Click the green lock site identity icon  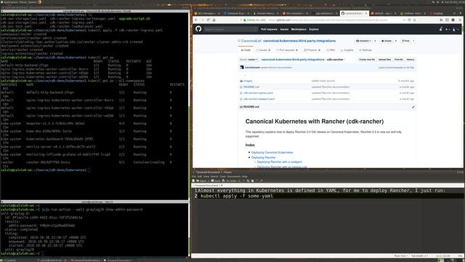[x=245, y=20]
